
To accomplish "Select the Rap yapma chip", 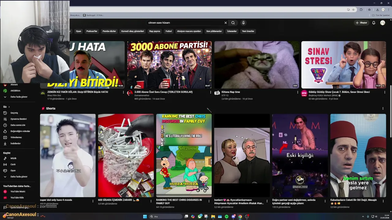I will 155,31.
